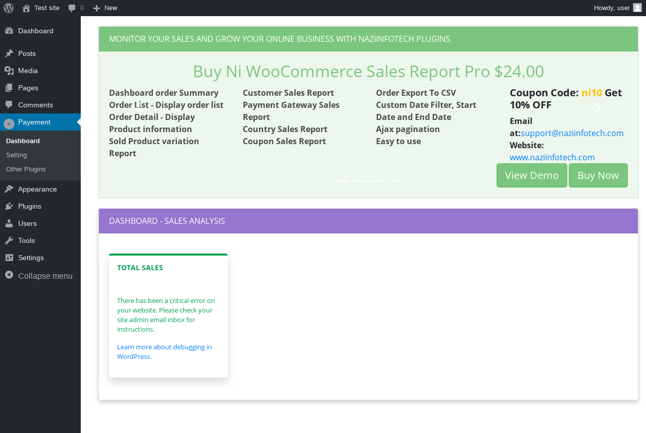Click the Tools wrench icon
646x433 pixels.
(9, 240)
